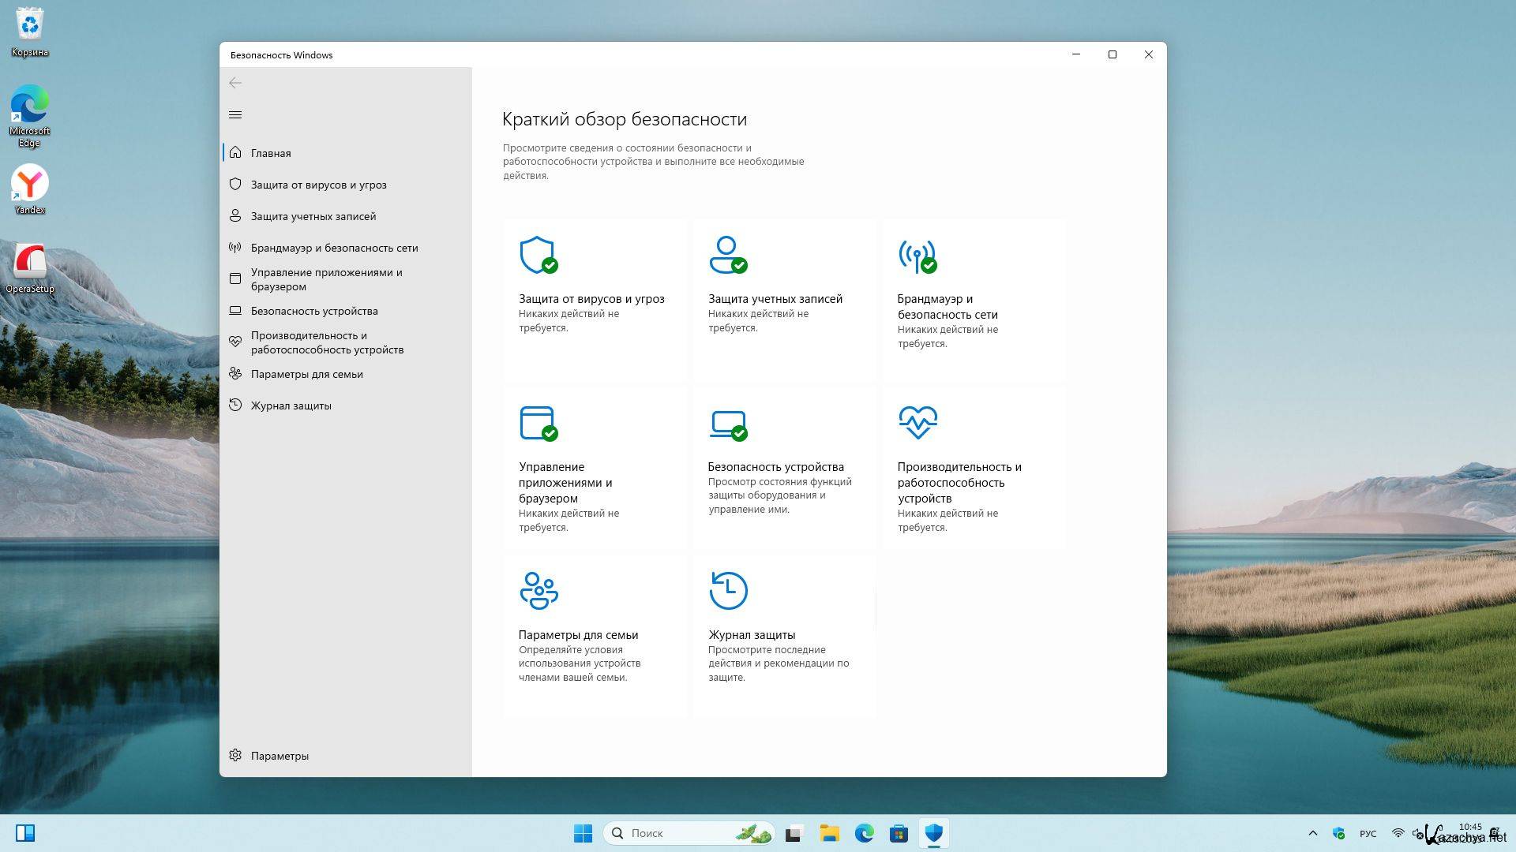This screenshot has width=1516, height=852.
Task: Click the Параметры для семьи tile title
Action: tap(578, 635)
